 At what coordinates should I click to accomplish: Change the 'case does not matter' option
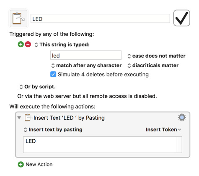(156, 56)
